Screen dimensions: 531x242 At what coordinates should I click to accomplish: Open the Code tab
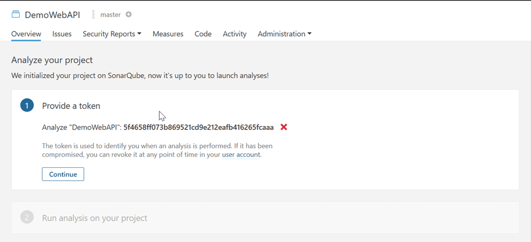[x=203, y=34]
